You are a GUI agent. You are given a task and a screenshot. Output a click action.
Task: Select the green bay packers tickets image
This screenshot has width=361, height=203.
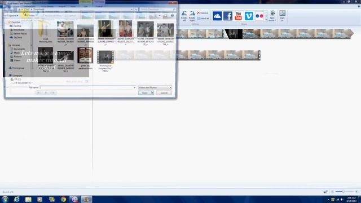tap(85, 59)
